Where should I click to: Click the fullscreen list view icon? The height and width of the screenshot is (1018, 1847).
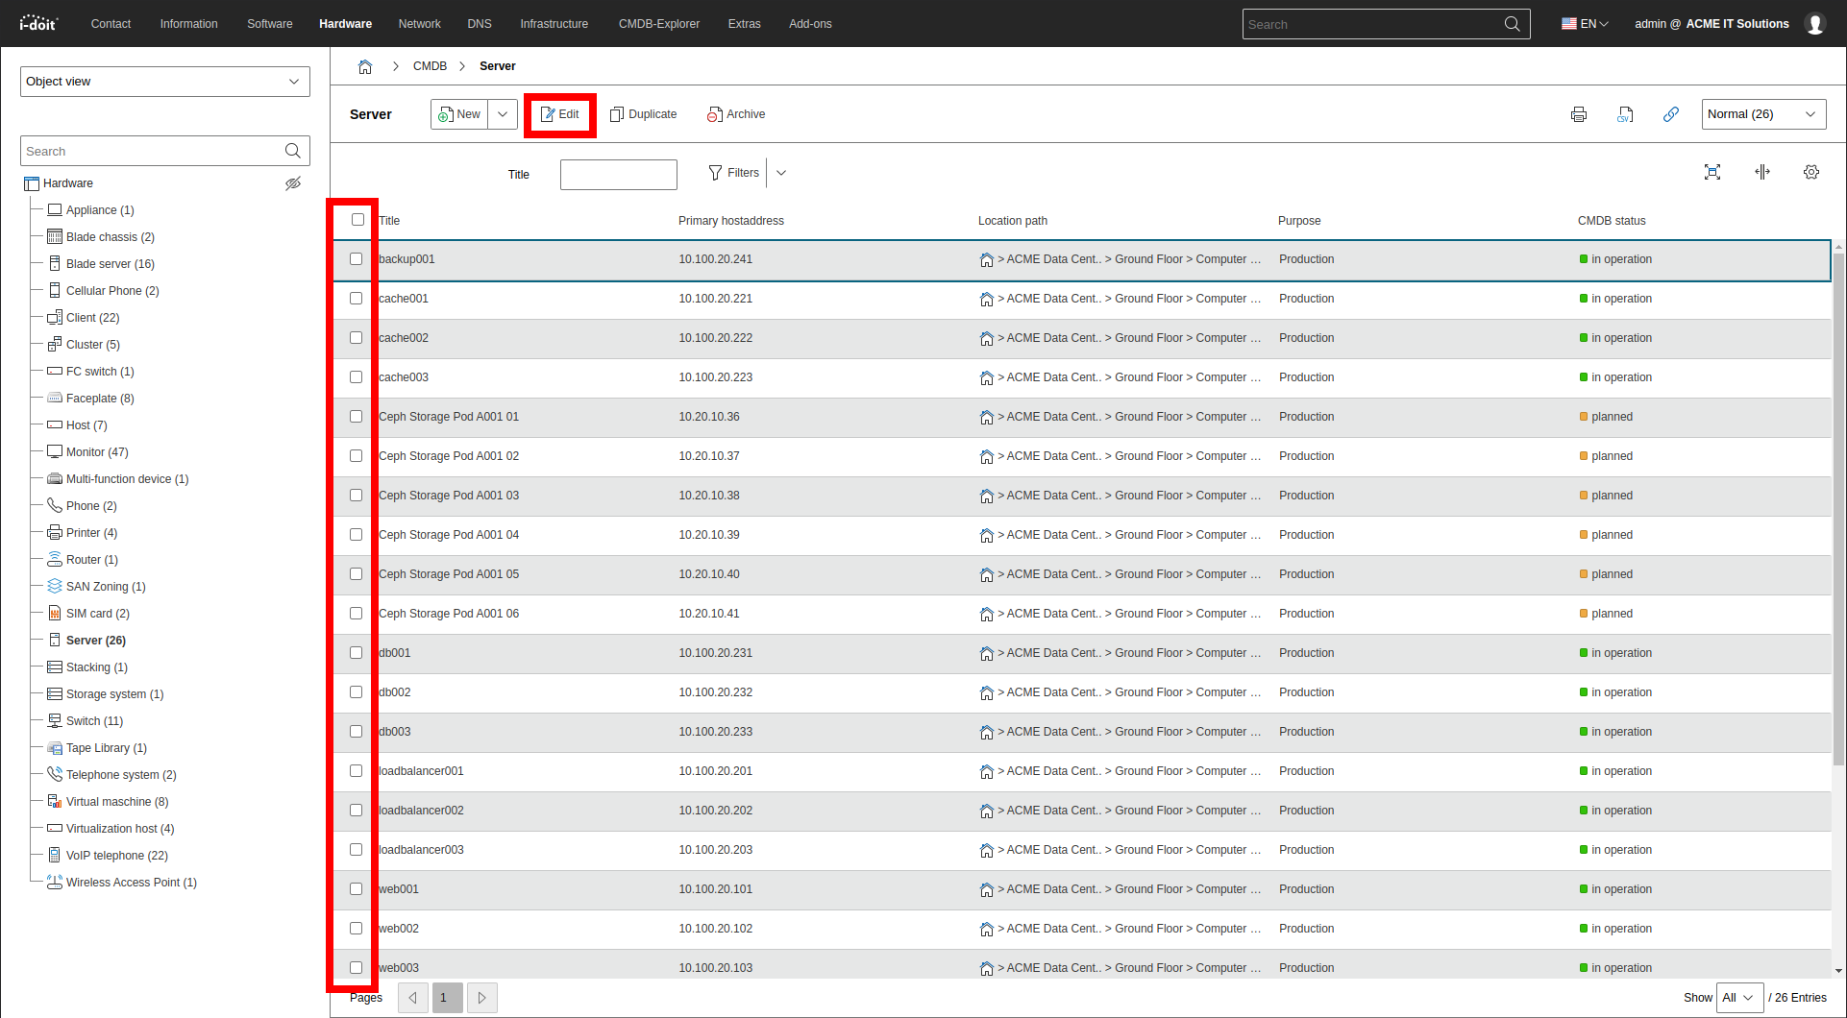[x=1712, y=172]
